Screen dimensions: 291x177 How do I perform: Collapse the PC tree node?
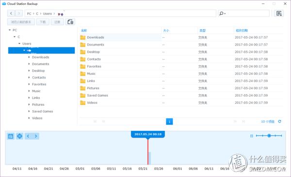10,30
